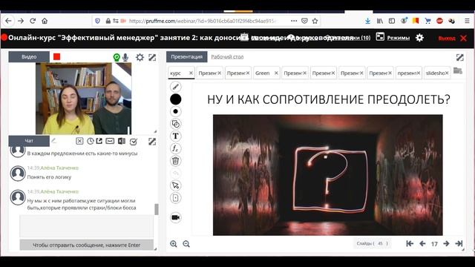475x267 pixels.
Task: Click the send message hint bar
Action: [x=87, y=245]
